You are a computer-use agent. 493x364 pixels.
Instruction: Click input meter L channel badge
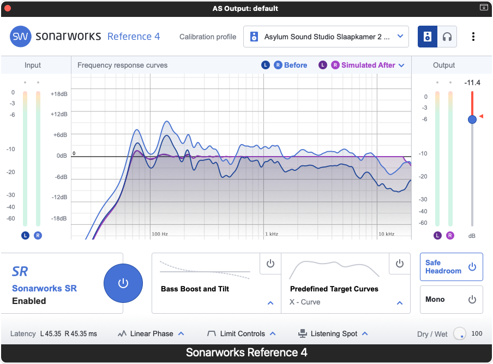25,235
